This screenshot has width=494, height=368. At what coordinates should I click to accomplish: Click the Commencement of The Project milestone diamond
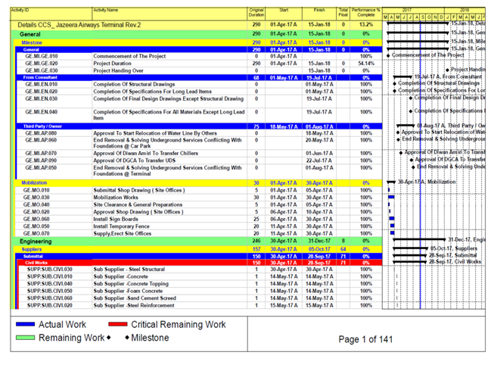387,56
